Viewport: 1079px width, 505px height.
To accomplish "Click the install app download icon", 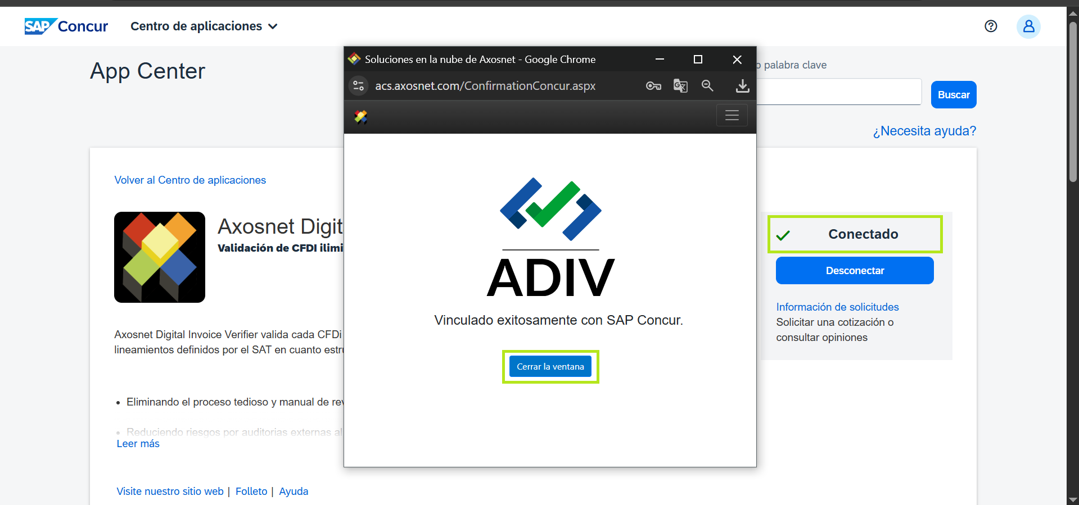I will [x=742, y=86].
